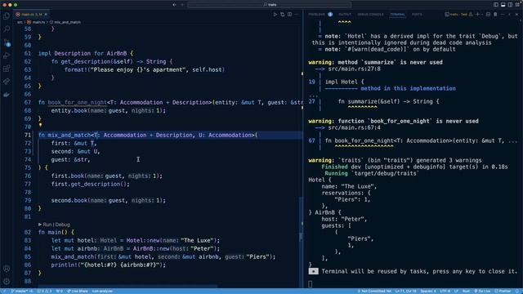Image resolution: width=523 pixels, height=294 pixels.
Task: Place the cursor on the line 82 fn main
Action: point(56,232)
